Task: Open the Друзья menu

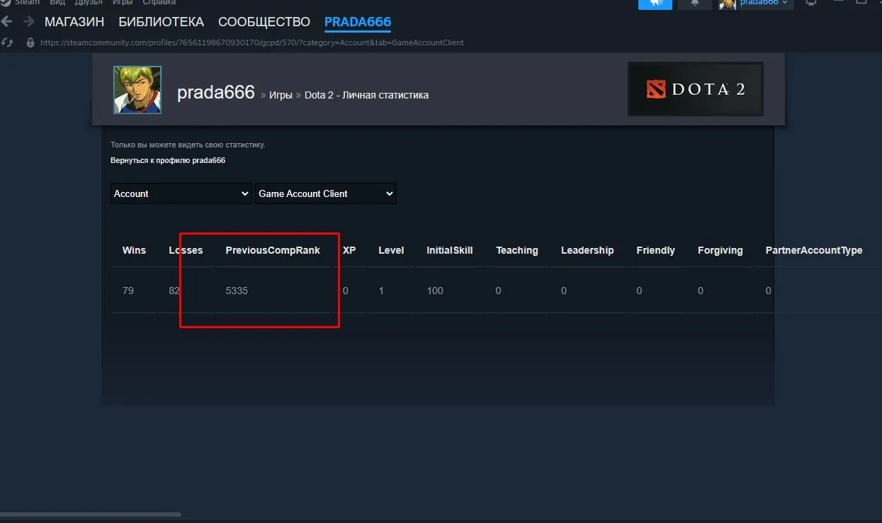Action: click(89, 2)
